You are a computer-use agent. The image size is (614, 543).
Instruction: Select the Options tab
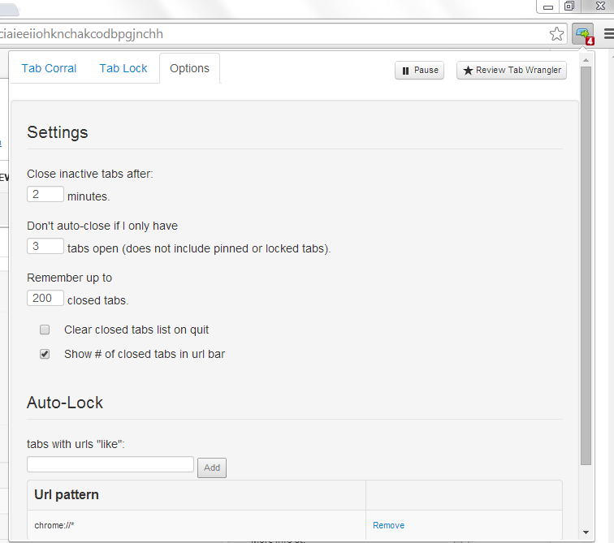point(189,68)
